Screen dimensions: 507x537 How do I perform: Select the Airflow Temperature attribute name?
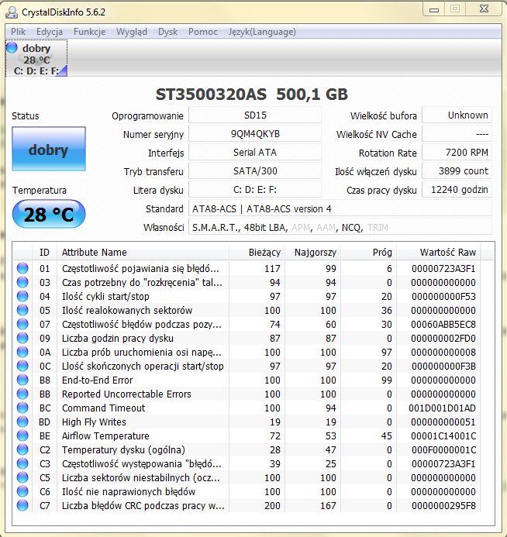105,435
